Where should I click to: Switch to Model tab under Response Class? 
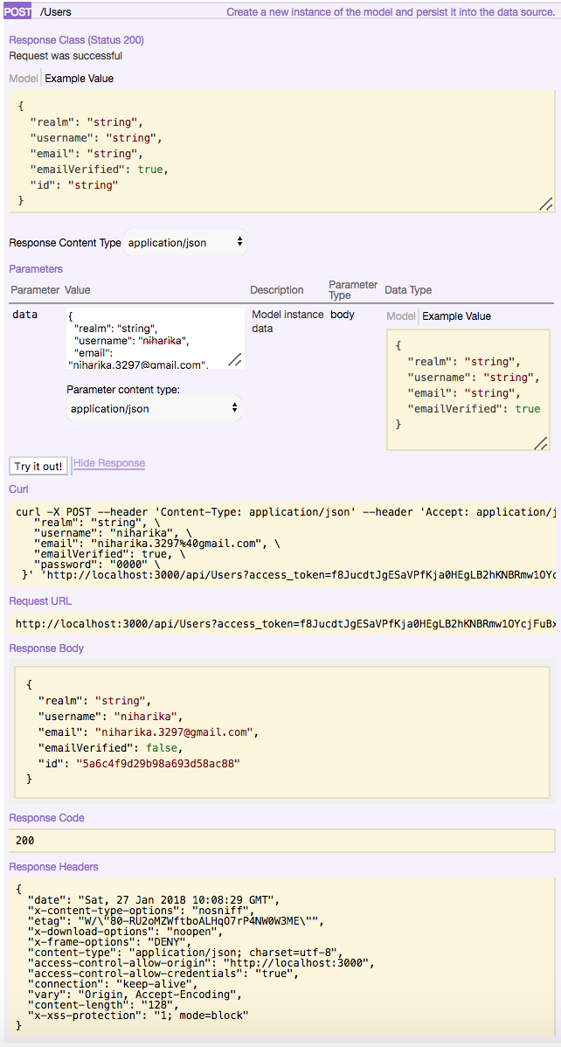pyautogui.click(x=24, y=79)
